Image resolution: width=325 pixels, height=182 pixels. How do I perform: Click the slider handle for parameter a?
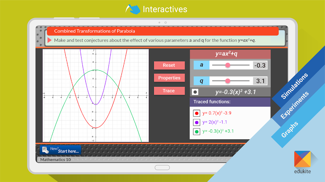[228, 65]
